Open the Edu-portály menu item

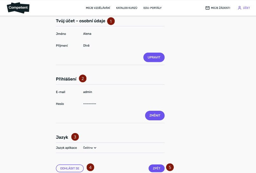tap(152, 8)
